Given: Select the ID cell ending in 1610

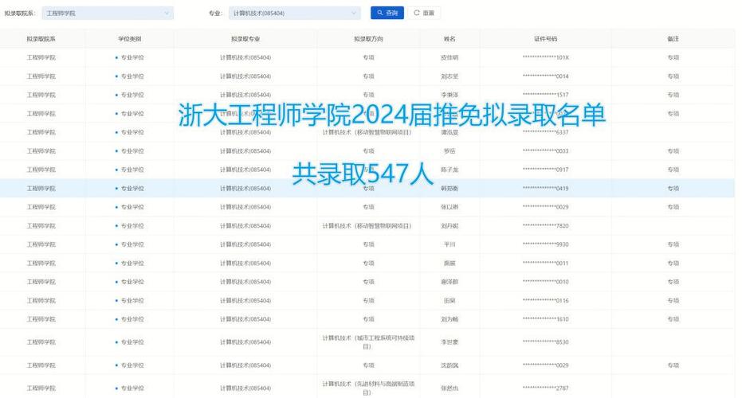Looking at the screenshot, I should pos(546,319).
